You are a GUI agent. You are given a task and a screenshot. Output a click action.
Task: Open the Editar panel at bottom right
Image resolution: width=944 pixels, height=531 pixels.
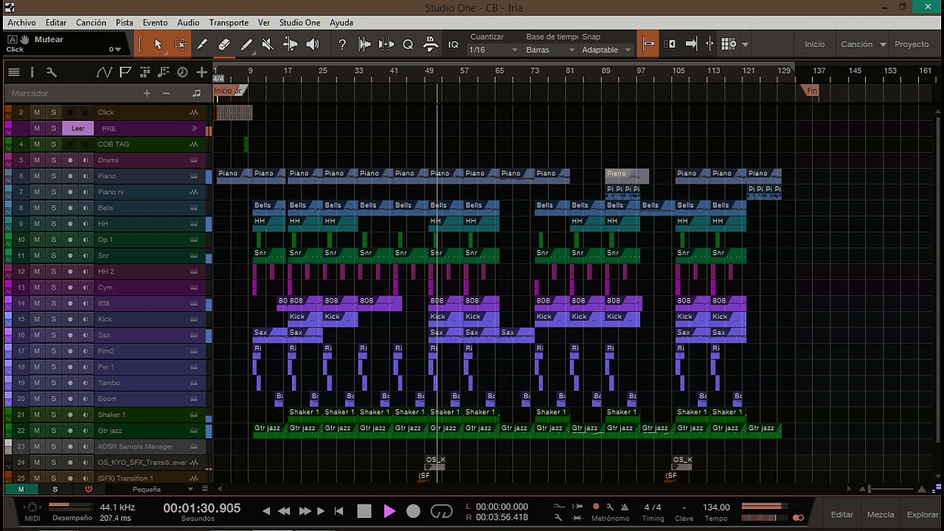842,515
